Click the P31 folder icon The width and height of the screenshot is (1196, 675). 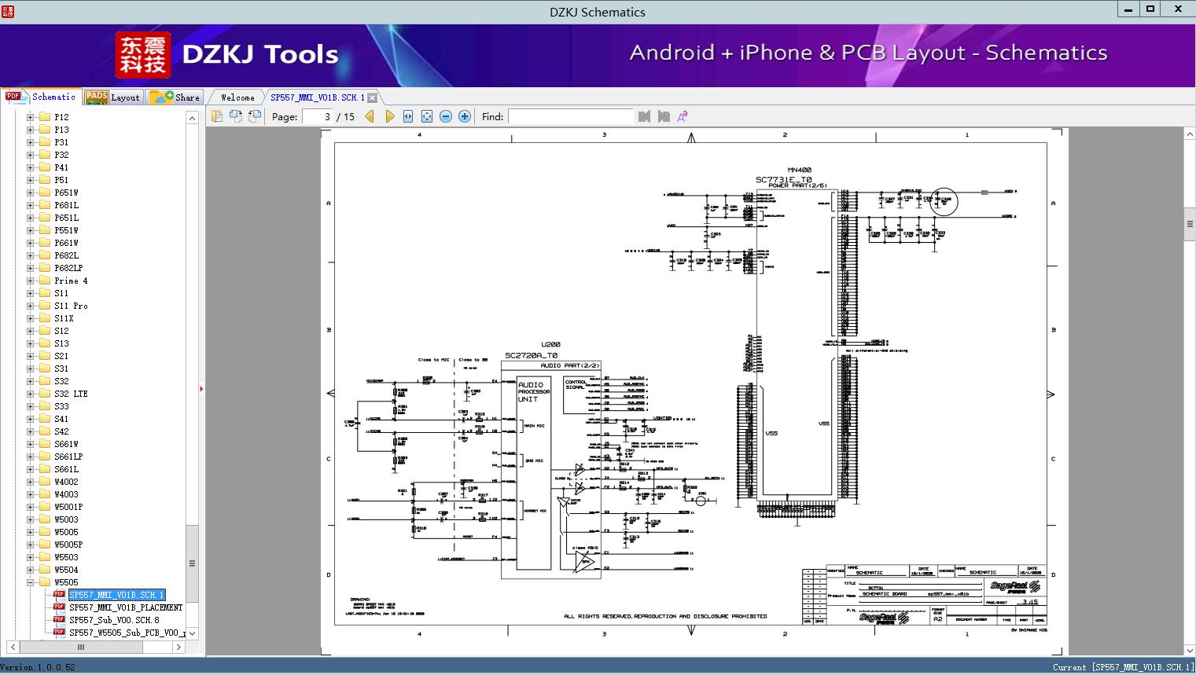point(45,142)
